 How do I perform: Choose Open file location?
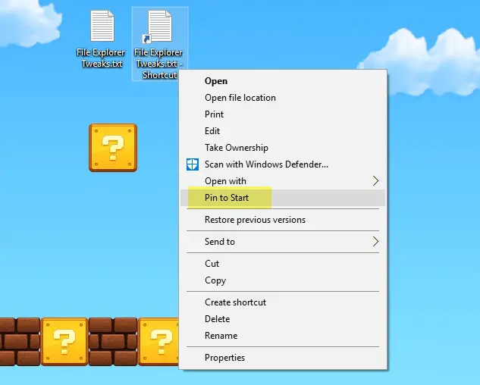tap(283, 98)
